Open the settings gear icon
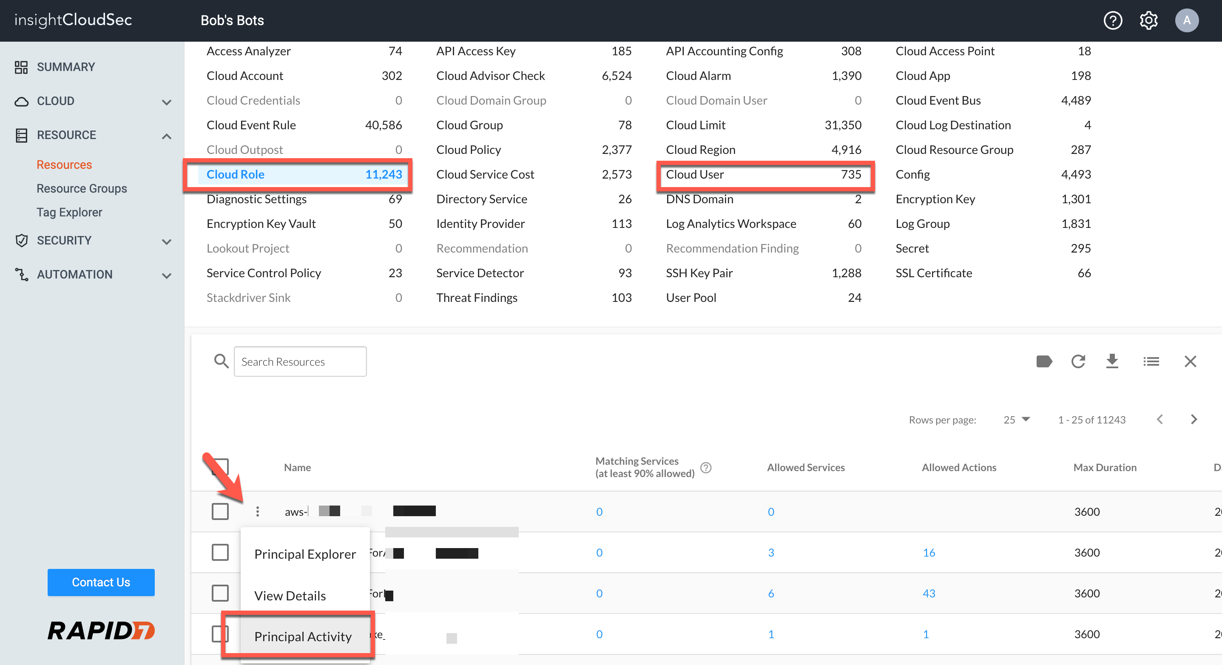 pyautogui.click(x=1148, y=20)
